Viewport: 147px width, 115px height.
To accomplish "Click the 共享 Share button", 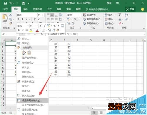I will (130, 9).
